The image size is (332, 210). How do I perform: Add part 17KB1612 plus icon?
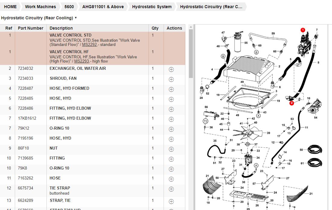coord(171,119)
